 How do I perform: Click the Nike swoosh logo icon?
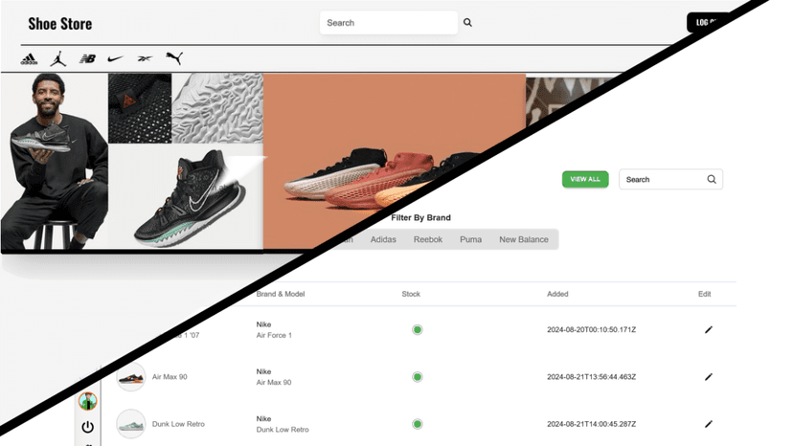coord(116,59)
